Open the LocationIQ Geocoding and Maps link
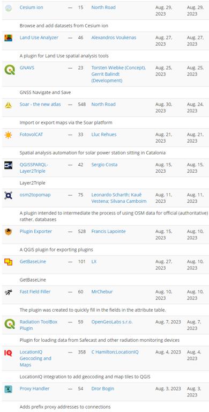 pyautogui.click(x=35, y=358)
